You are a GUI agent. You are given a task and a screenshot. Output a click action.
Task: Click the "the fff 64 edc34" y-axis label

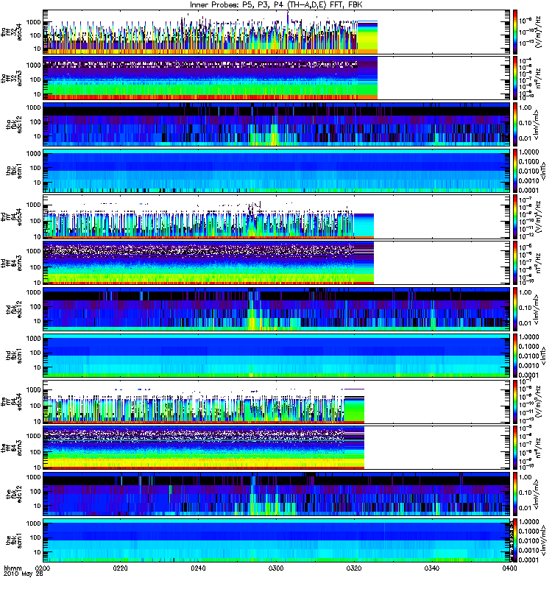11,401
